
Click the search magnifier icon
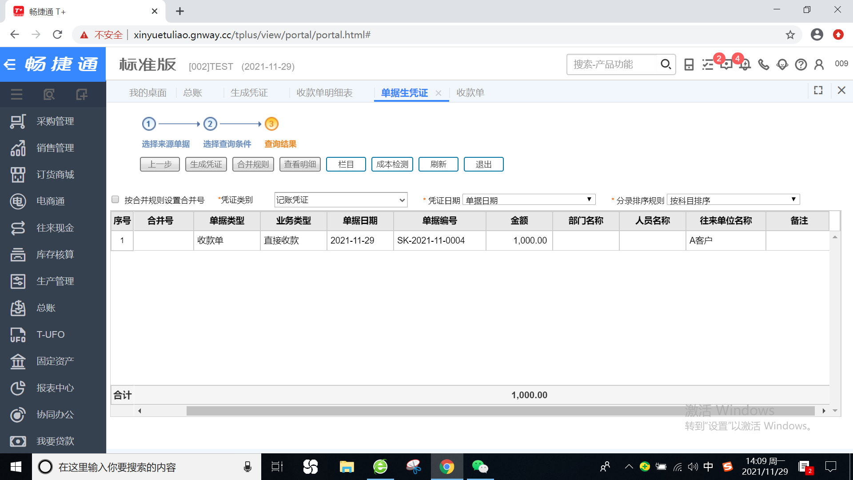pos(665,64)
